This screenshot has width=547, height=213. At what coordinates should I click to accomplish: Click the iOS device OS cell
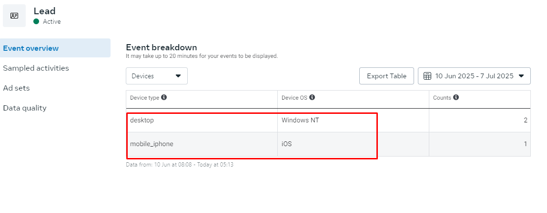coord(286,144)
